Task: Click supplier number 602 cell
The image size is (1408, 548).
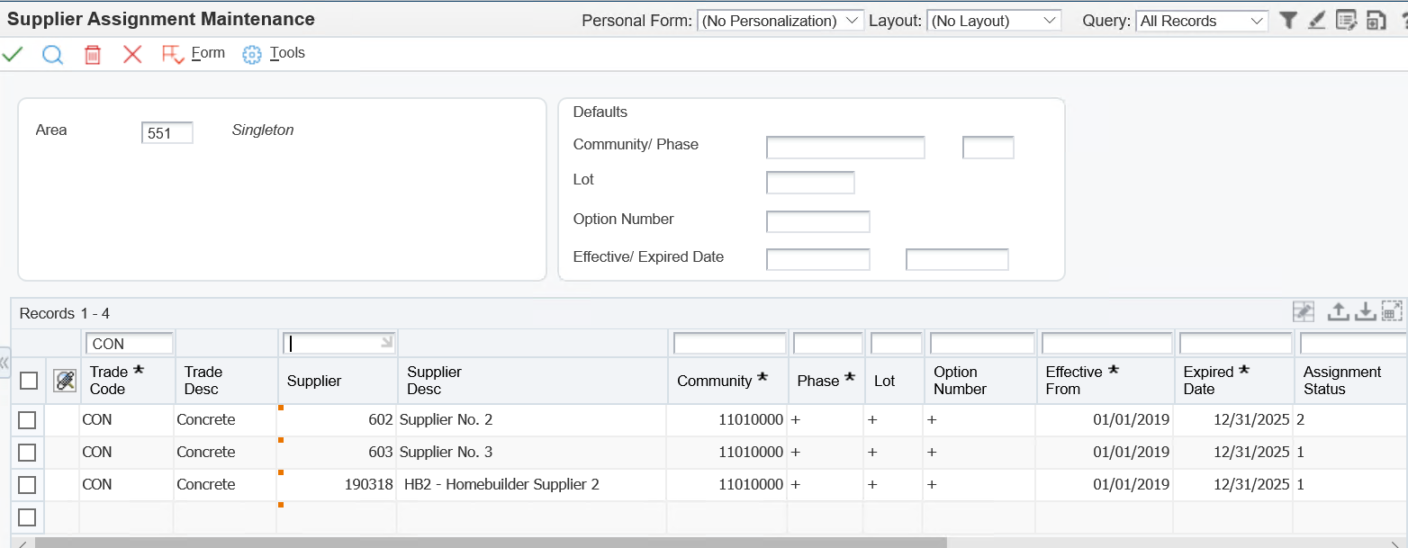Action: pyautogui.click(x=338, y=420)
